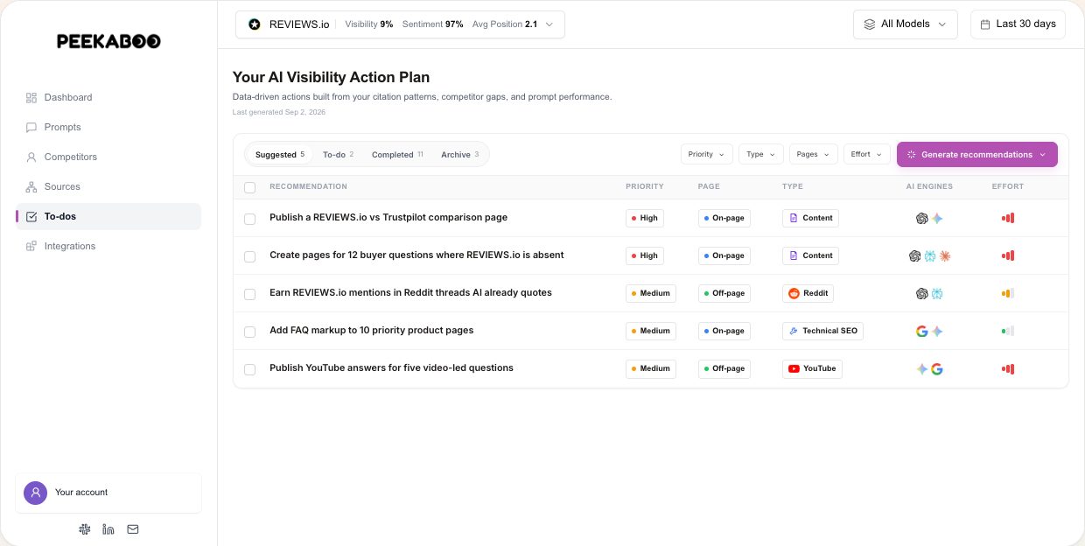This screenshot has height=546, width=1085.
Task: Click ChatGPT icon in 12 buyer questions row
Action: point(914,256)
